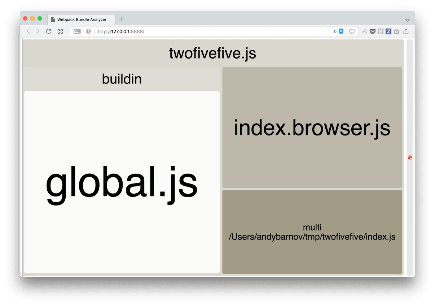The height and width of the screenshot is (306, 435).
Task: Click the ad blocker shield icon
Action: [x=341, y=31]
